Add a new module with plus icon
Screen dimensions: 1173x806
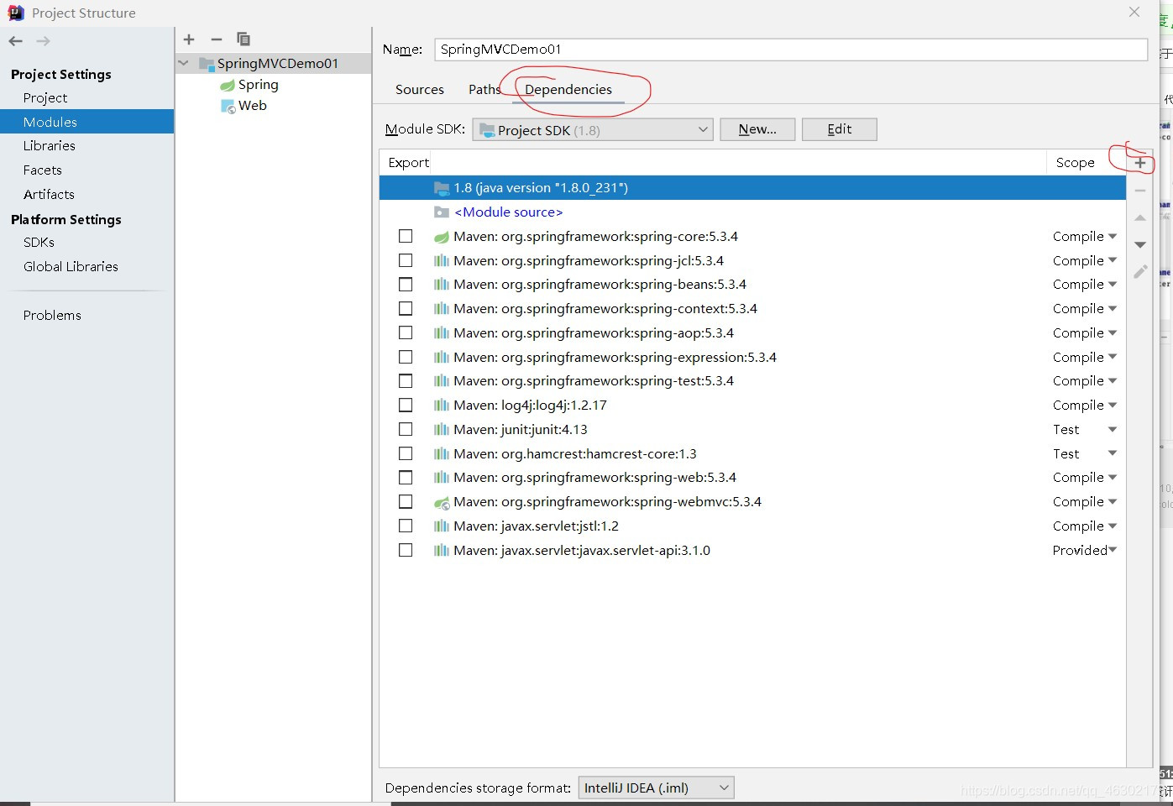189,39
